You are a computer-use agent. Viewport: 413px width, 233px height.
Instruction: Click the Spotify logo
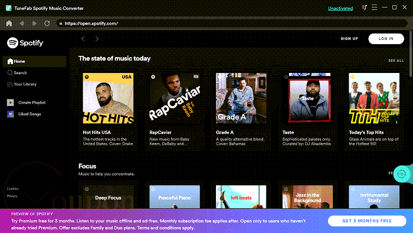[x=25, y=42]
